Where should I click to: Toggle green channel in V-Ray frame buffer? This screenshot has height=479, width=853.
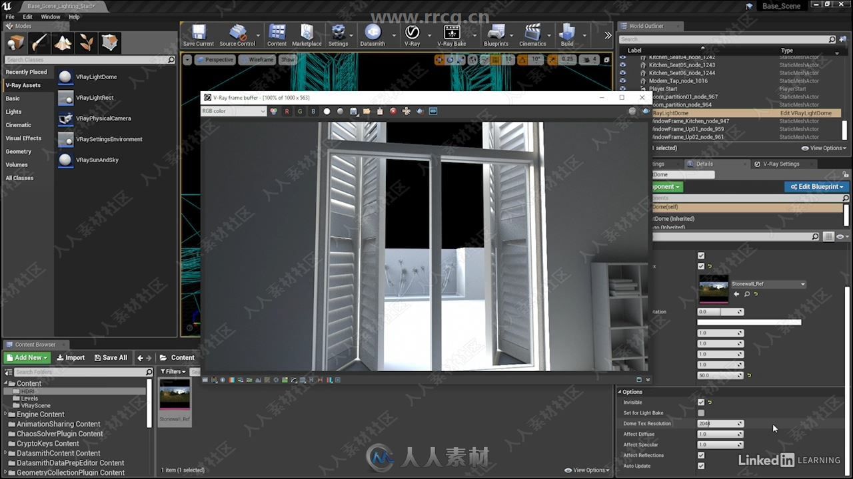(300, 111)
